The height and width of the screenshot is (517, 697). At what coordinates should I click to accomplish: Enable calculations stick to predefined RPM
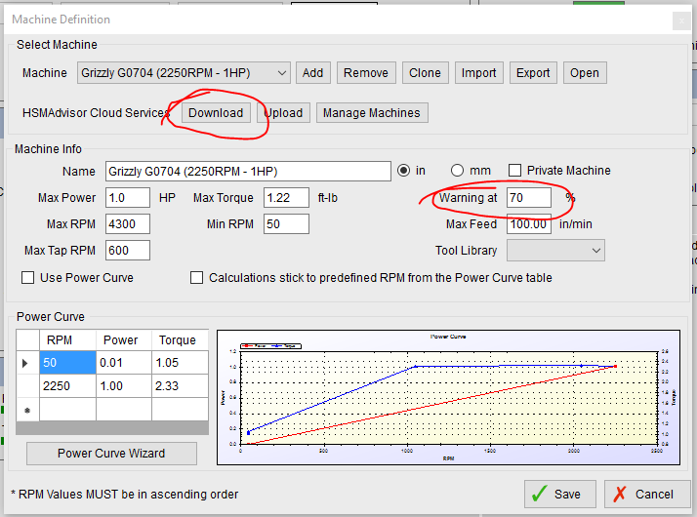tap(197, 278)
